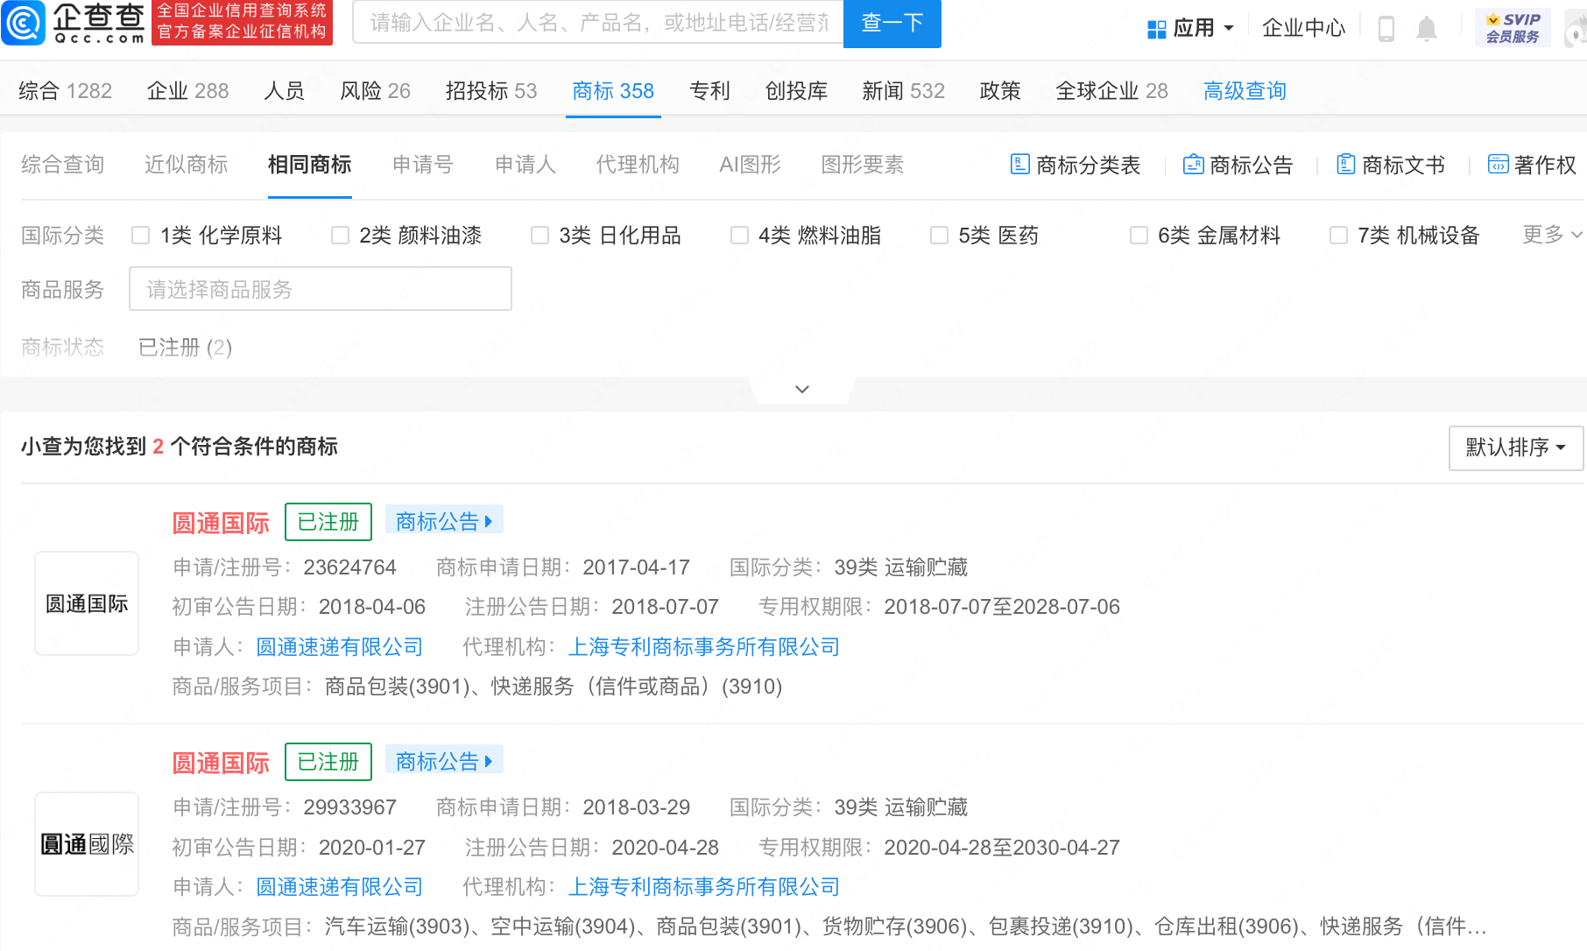Open the first 圆通国际 trademark title

pyautogui.click(x=221, y=523)
